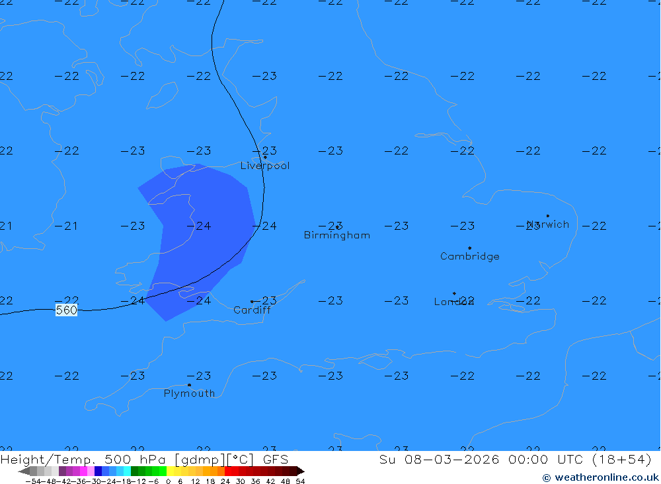Click the city dot marker above Cambridge

[469, 248]
